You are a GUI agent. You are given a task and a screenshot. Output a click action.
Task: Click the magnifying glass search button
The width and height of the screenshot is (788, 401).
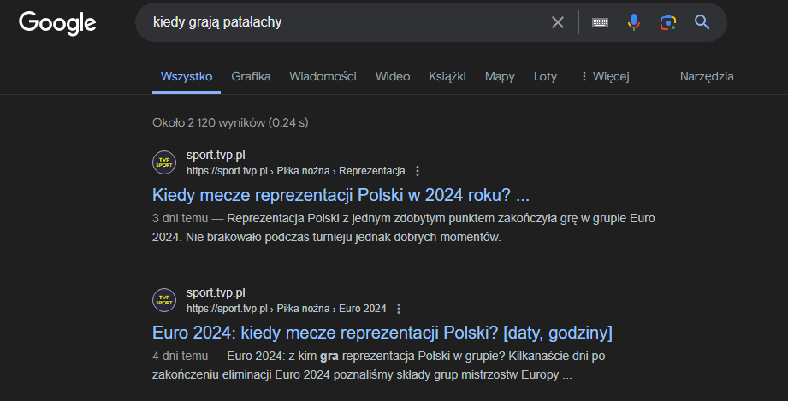[x=702, y=22]
